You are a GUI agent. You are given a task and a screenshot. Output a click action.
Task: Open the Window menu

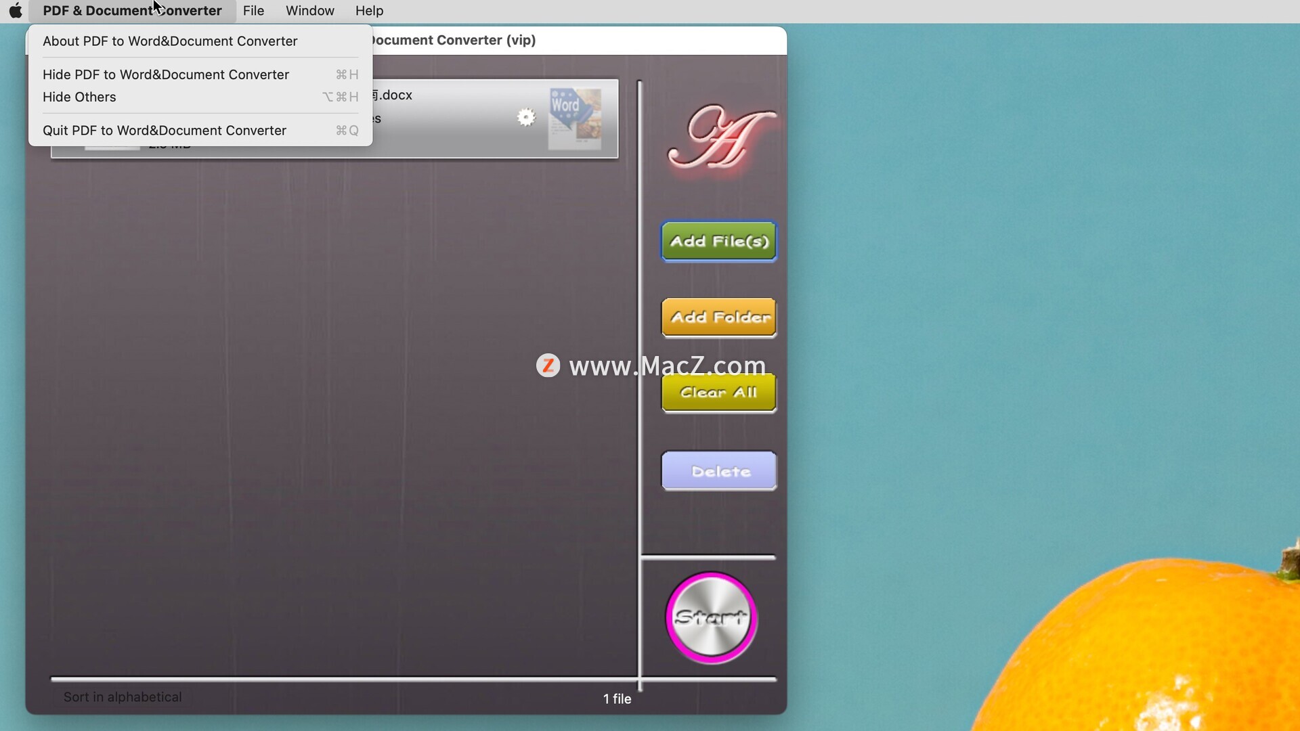310,11
